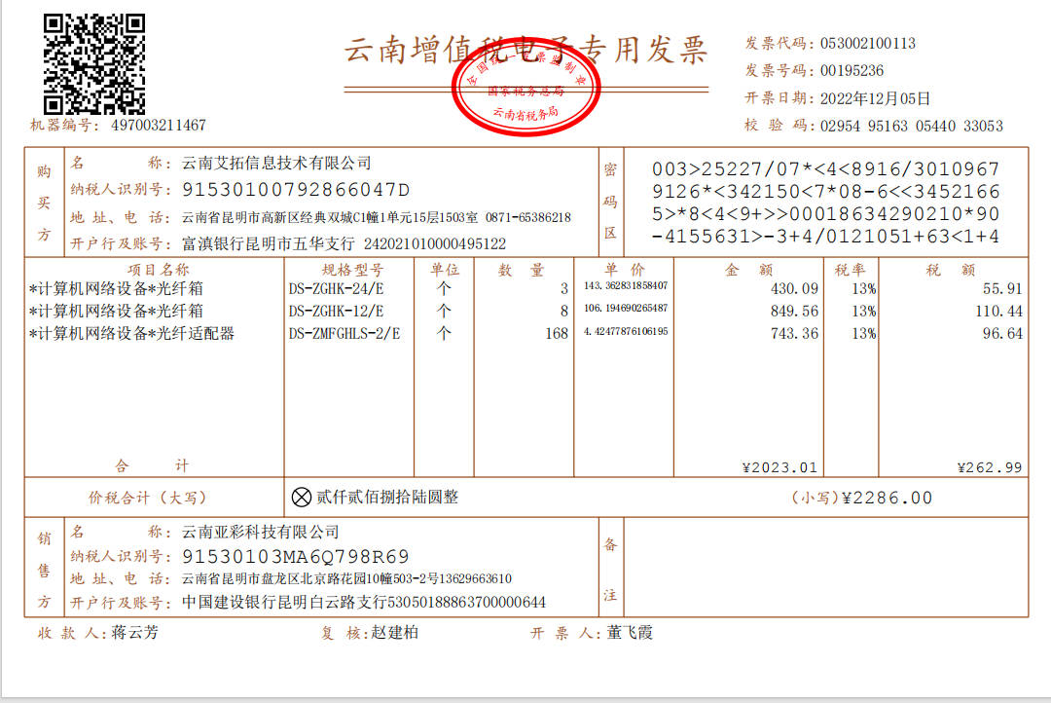
Task: Click the total amount ¥2023.01
Action: (780, 467)
